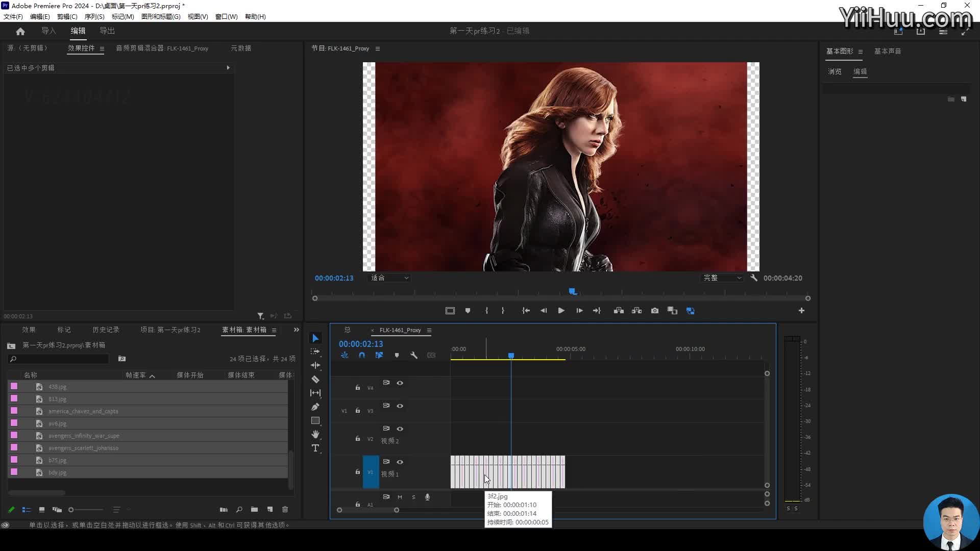Click the pink label of 438.jpg
The height and width of the screenshot is (551, 980).
coord(14,386)
